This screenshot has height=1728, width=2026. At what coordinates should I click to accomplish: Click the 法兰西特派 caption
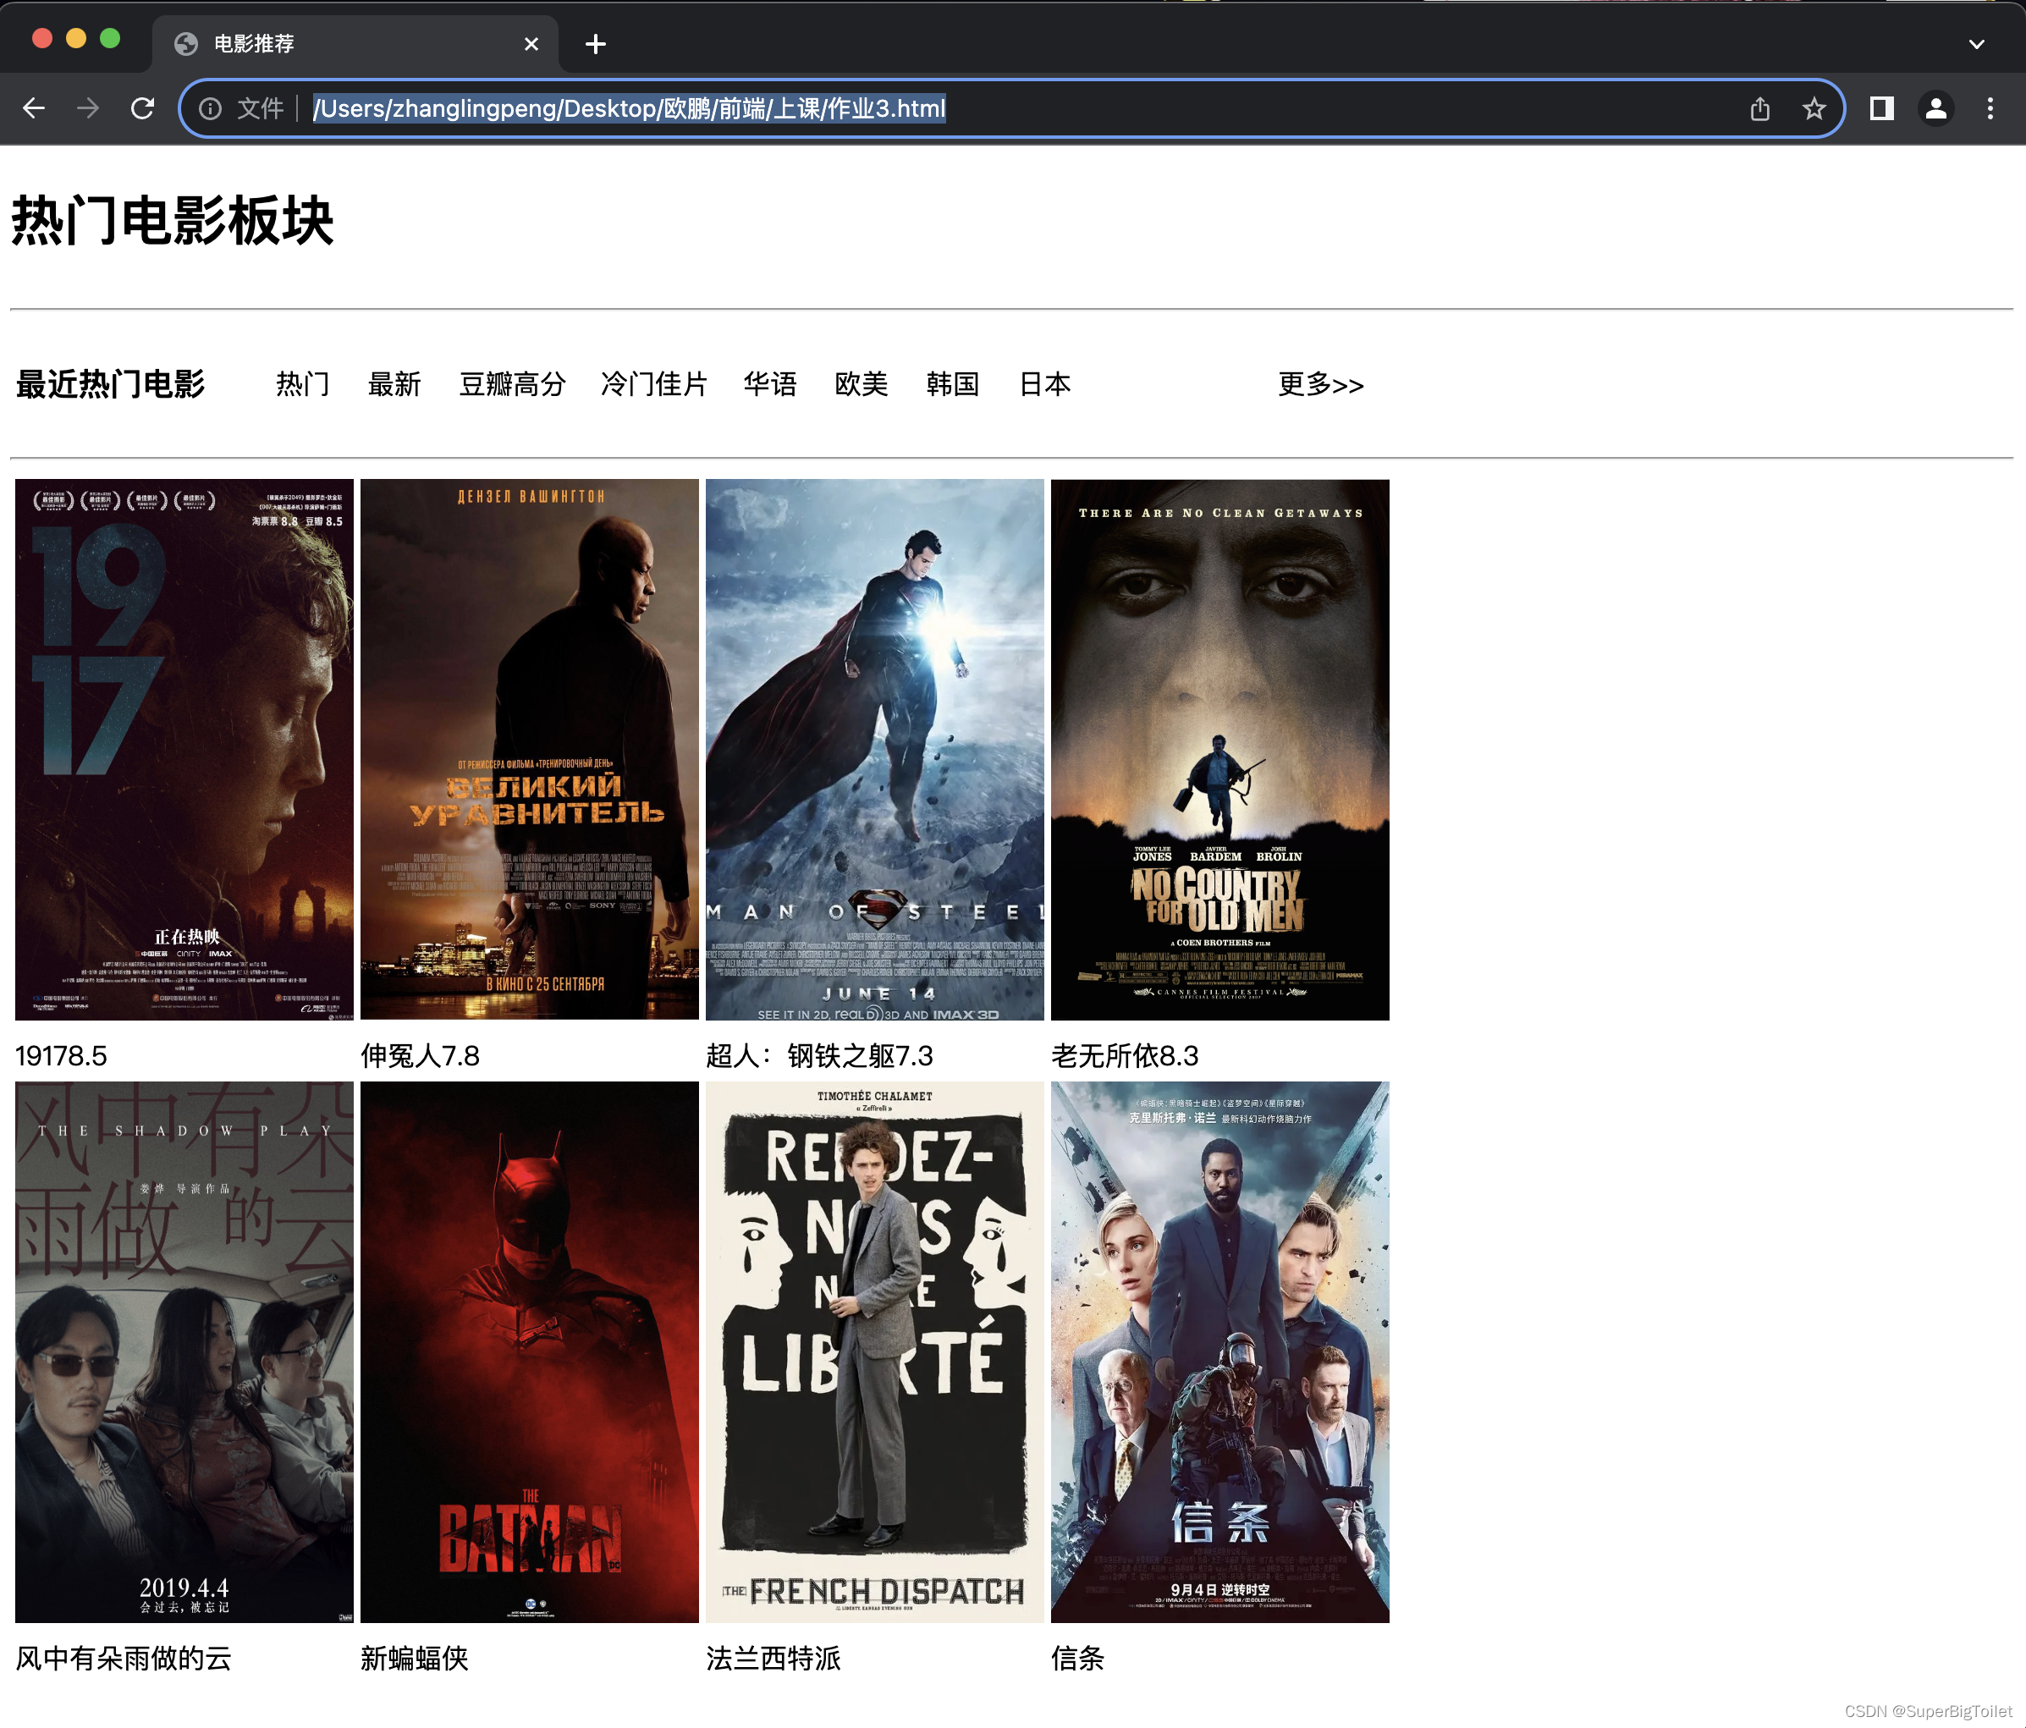pyautogui.click(x=774, y=1659)
